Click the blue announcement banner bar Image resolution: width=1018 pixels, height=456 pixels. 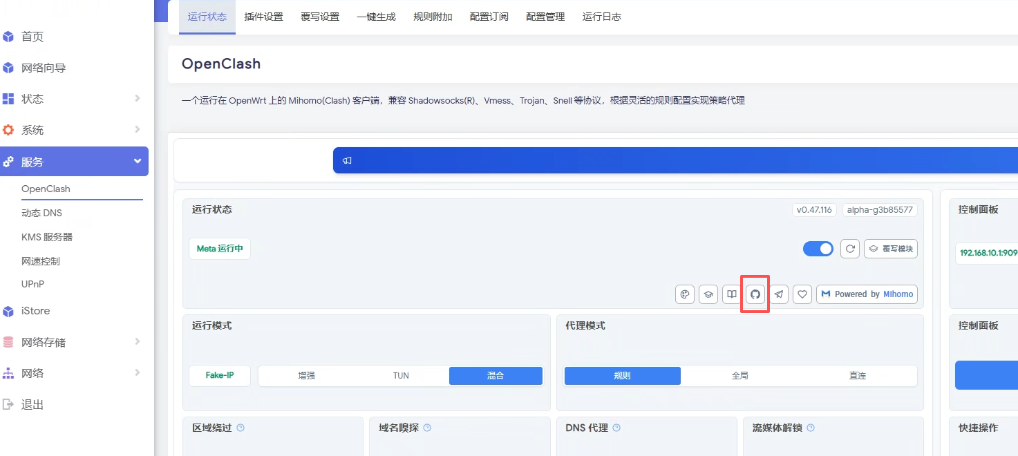pyautogui.click(x=675, y=160)
